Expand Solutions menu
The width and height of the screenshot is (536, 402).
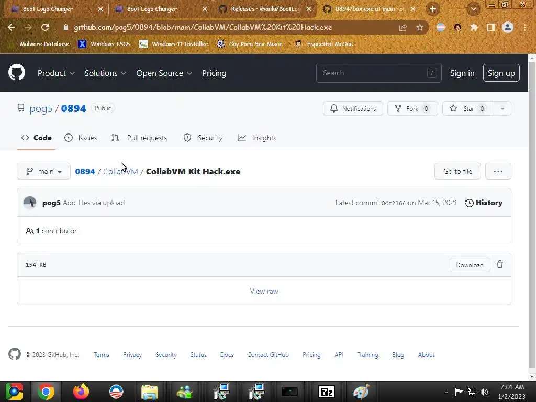tap(105, 73)
